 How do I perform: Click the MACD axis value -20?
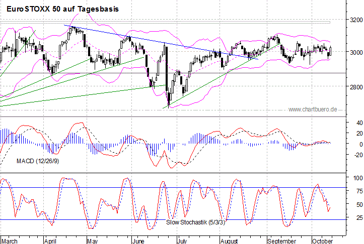click(358, 155)
